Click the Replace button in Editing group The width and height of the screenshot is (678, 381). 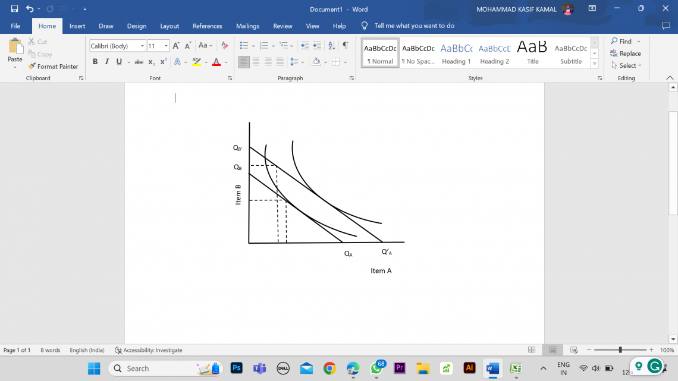coord(626,53)
